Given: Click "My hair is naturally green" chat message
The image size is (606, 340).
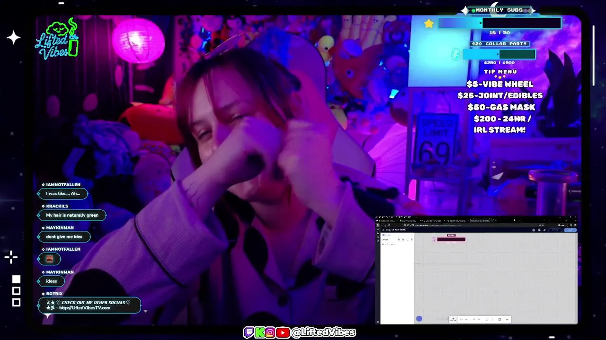Looking at the screenshot, I should pos(72,215).
